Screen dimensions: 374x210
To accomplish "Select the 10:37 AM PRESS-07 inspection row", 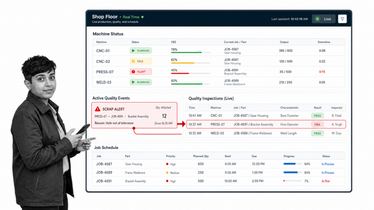I will coord(266,124).
